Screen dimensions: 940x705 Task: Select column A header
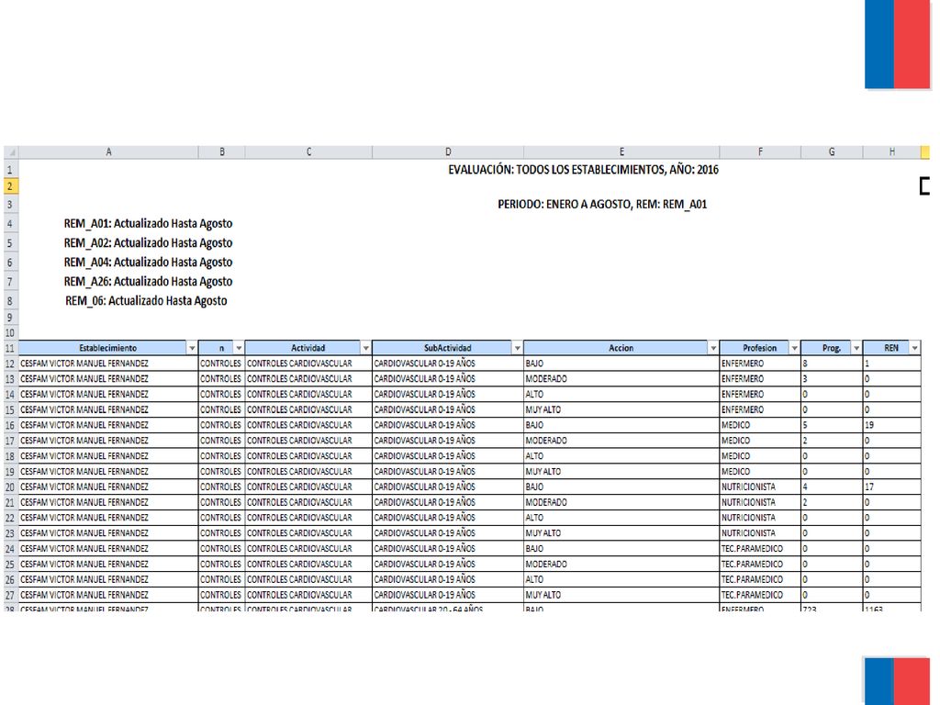(108, 152)
